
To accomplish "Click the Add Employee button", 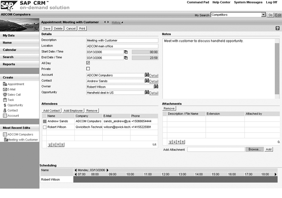I will 73,111.
